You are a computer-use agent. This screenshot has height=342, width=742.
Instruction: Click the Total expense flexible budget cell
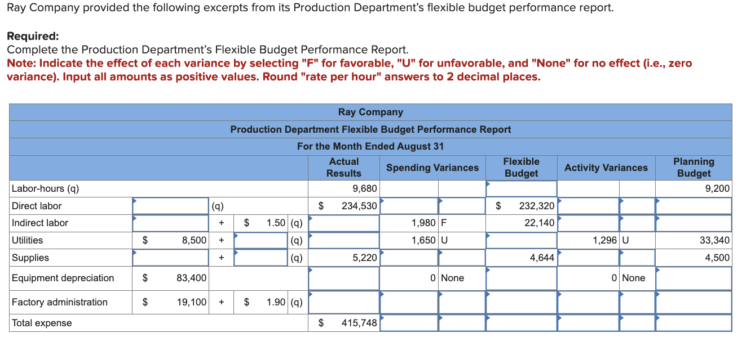520,323
